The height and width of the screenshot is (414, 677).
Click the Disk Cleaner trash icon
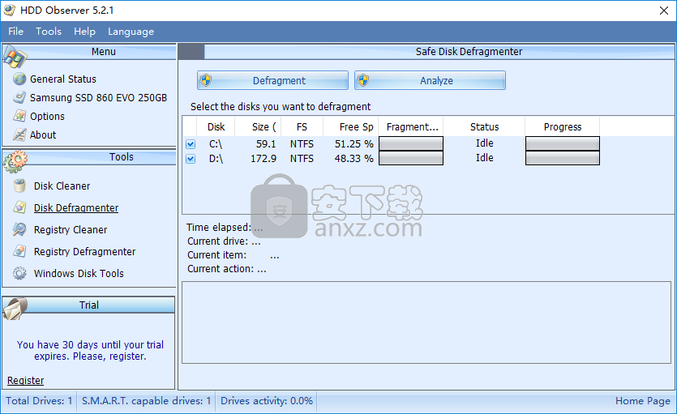[19, 186]
